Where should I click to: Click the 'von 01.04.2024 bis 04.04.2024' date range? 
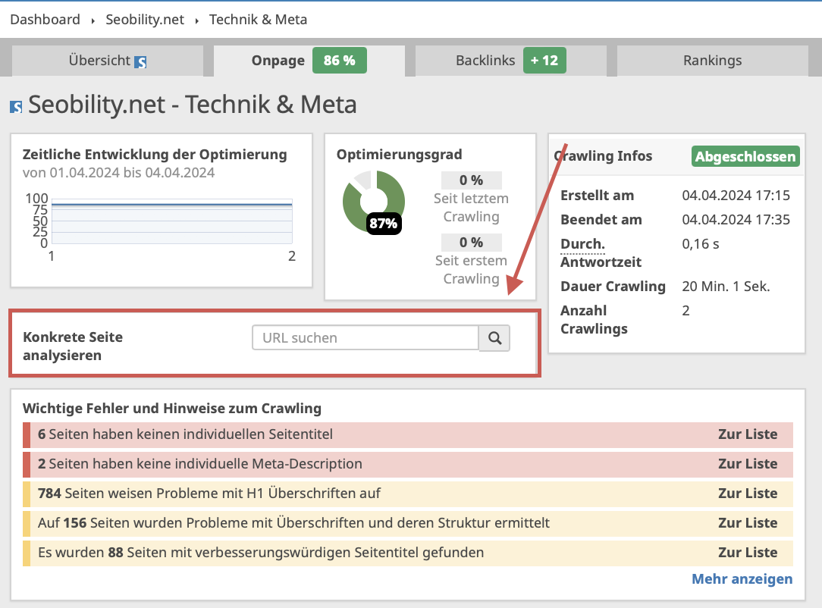(x=118, y=173)
